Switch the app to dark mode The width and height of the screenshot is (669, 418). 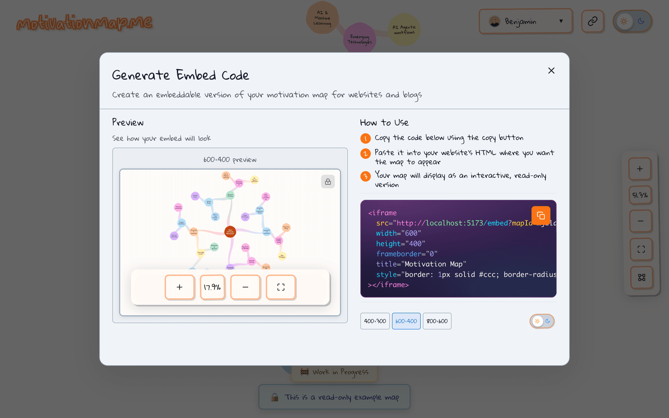coord(641,21)
